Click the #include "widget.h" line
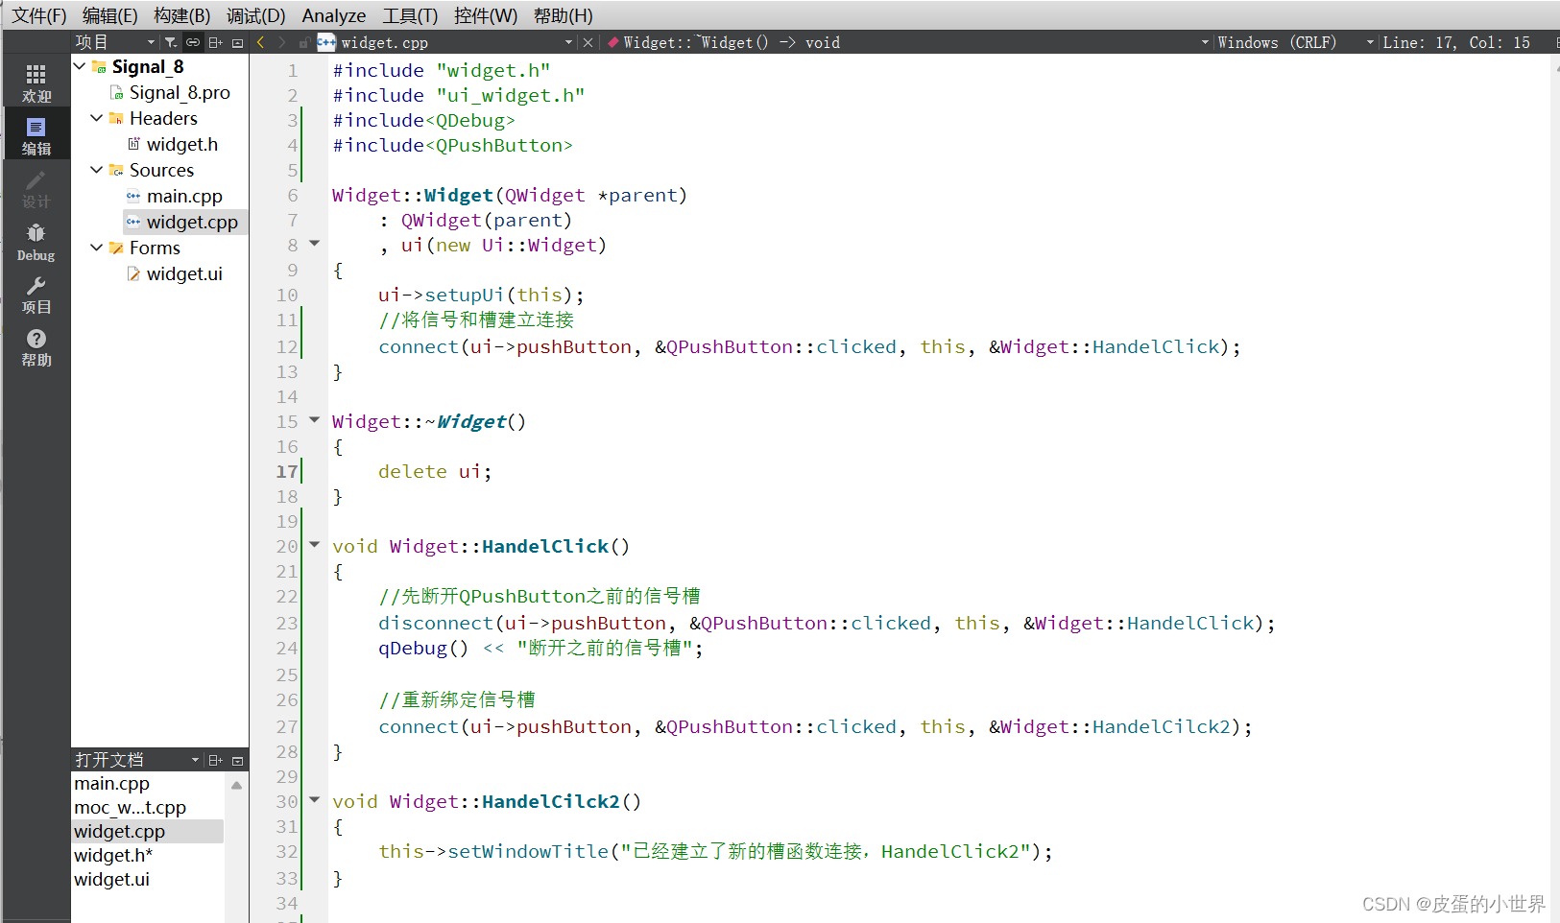The image size is (1560, 923). coord(441,70)
